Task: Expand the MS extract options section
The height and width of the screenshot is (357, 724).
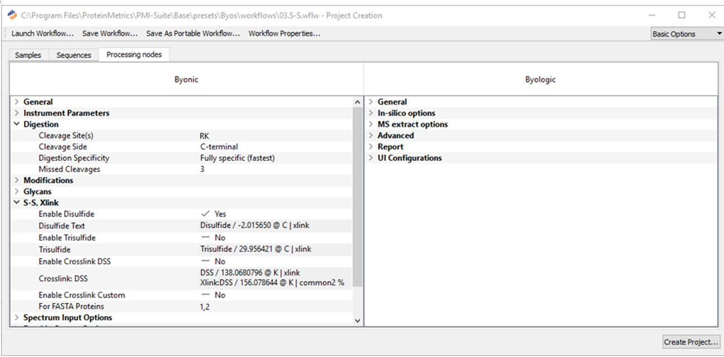Action: 371,124
